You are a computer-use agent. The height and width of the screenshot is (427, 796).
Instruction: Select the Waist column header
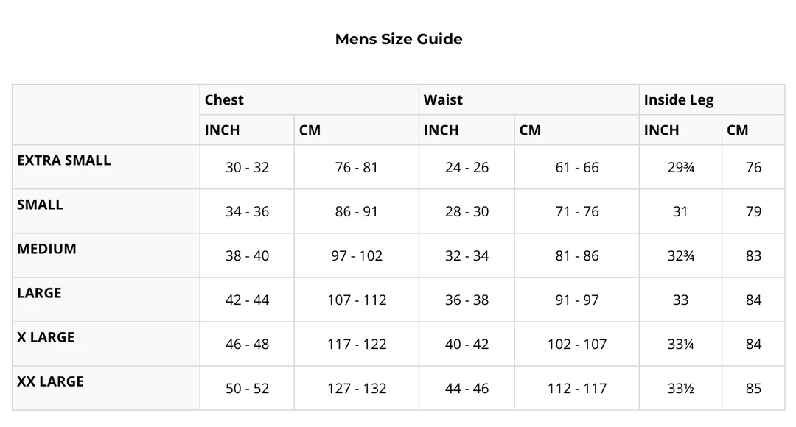pyautogui.click(x=443, y=100)
